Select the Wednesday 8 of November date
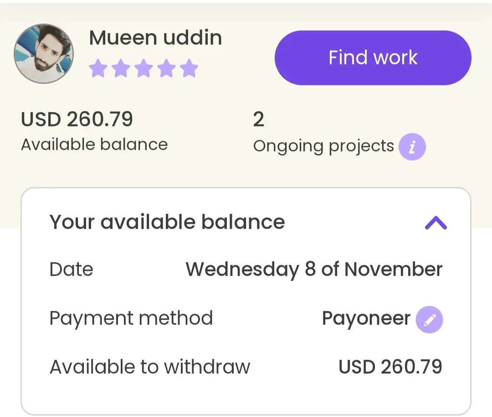 point(314,269)
